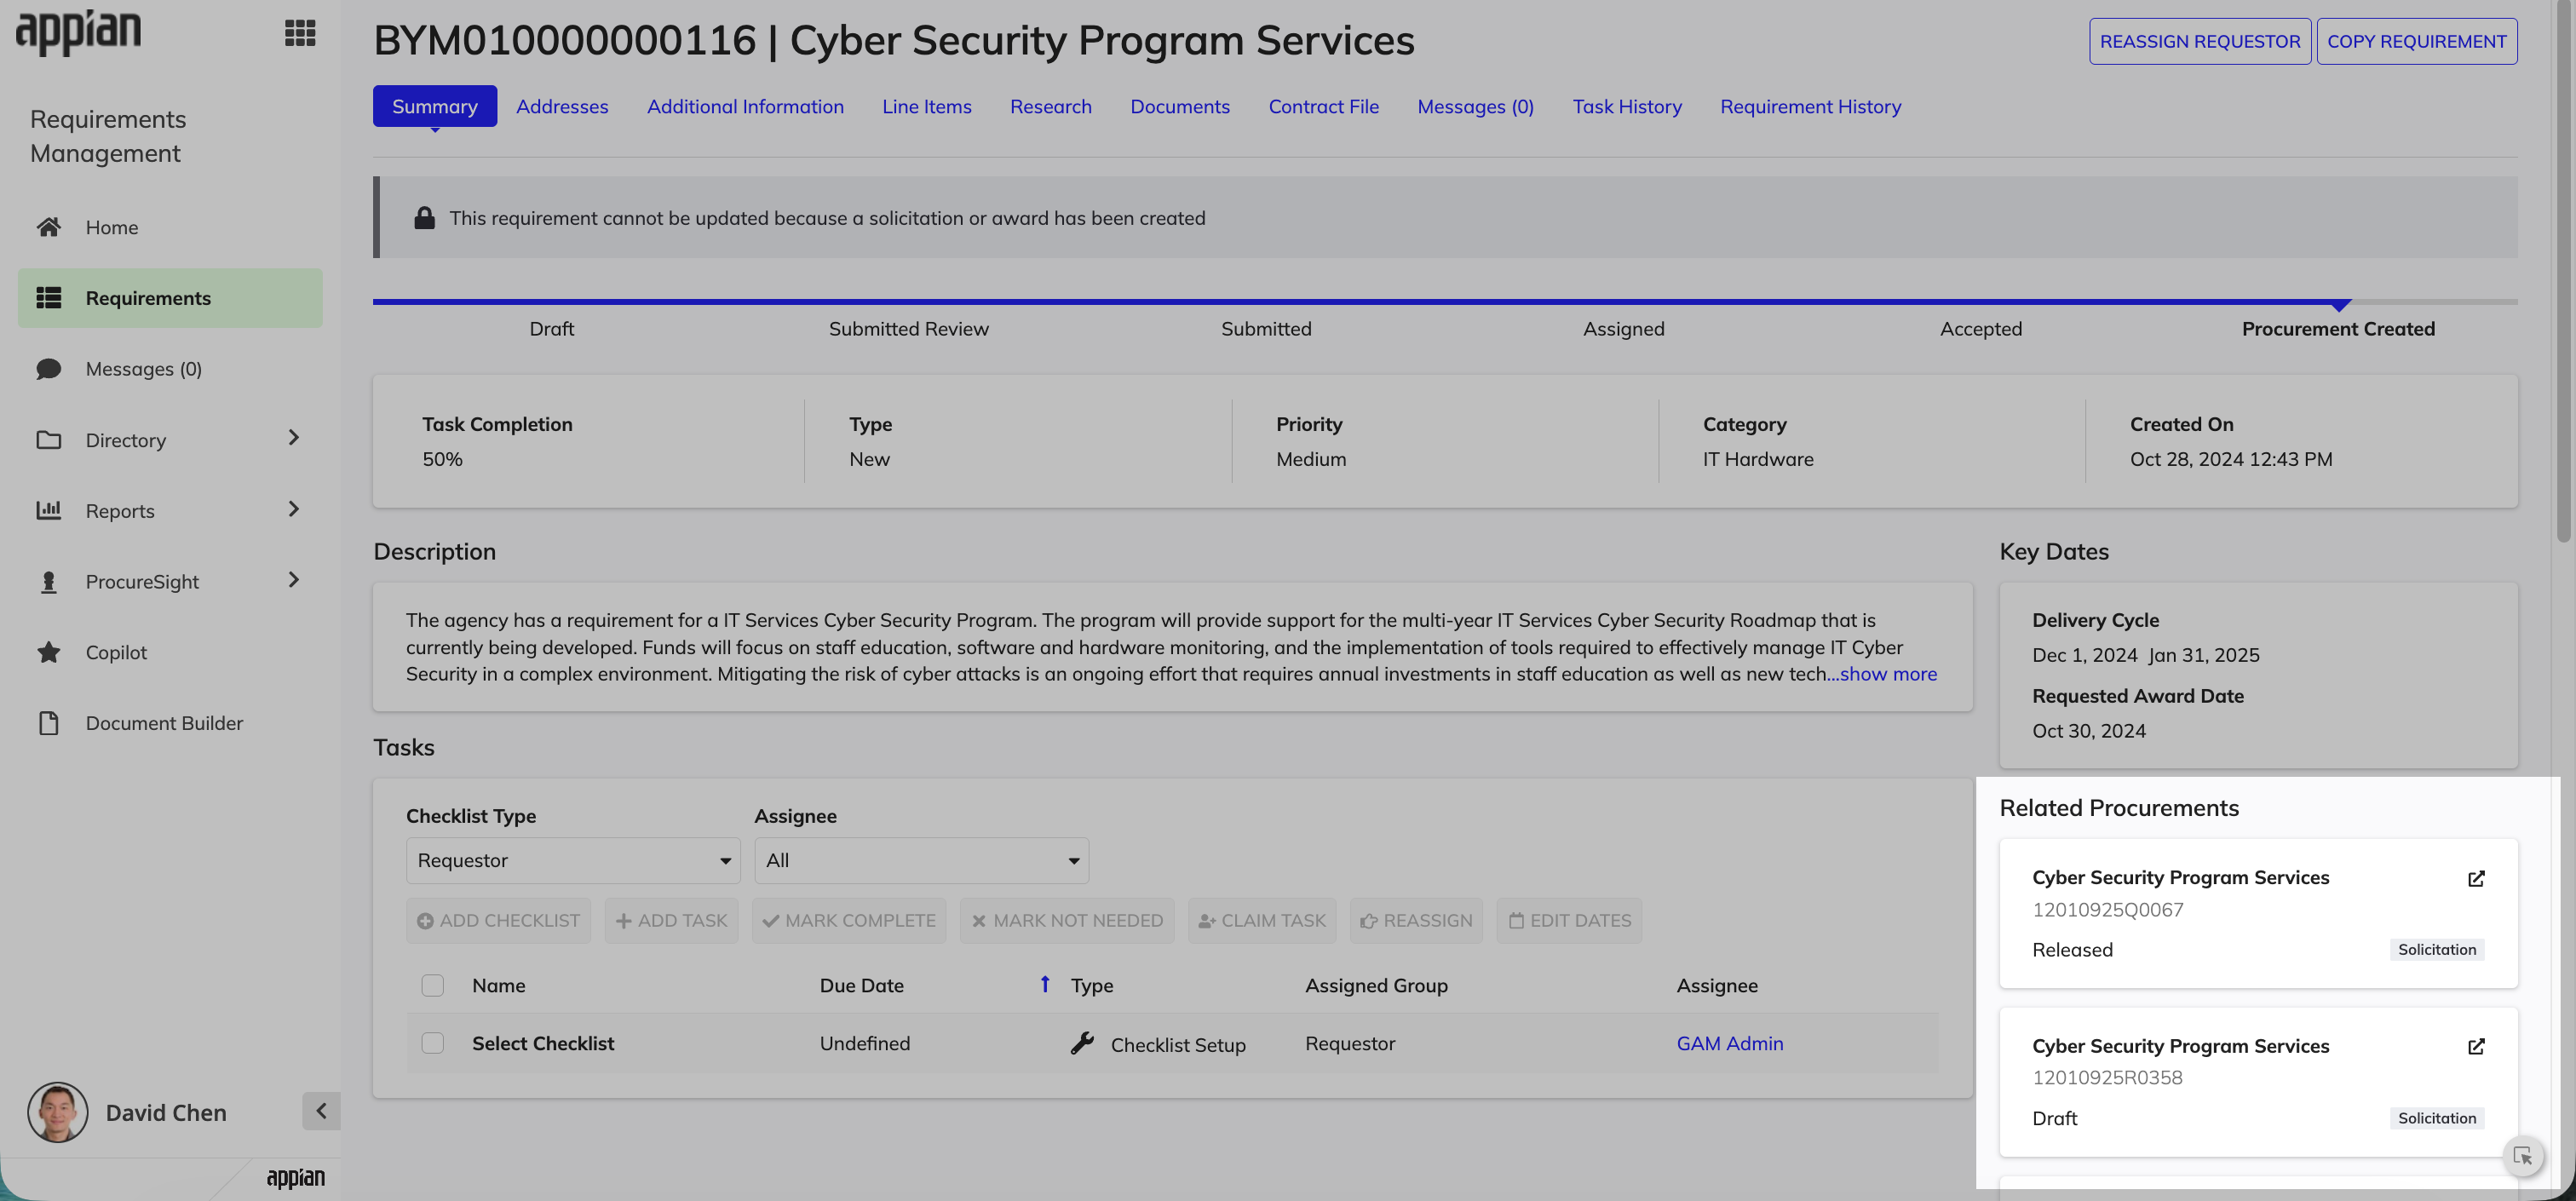Image resolution: width=2576 pixels, height=1201 pixels.
Task: Click the Reassign Requestor button
Action: (2200, 41)
